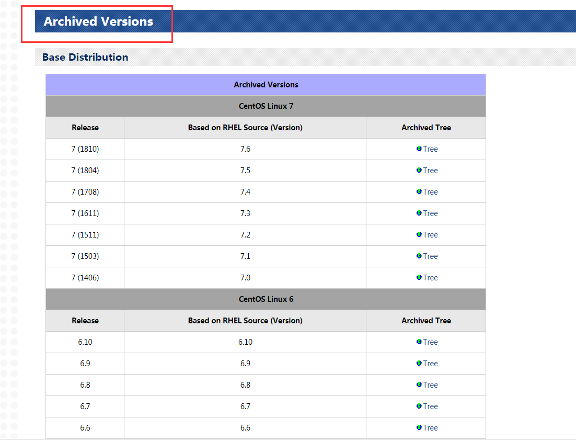
Task: Click Based on RHEL Source header under CentOS 6
Action: coord(245,321)
